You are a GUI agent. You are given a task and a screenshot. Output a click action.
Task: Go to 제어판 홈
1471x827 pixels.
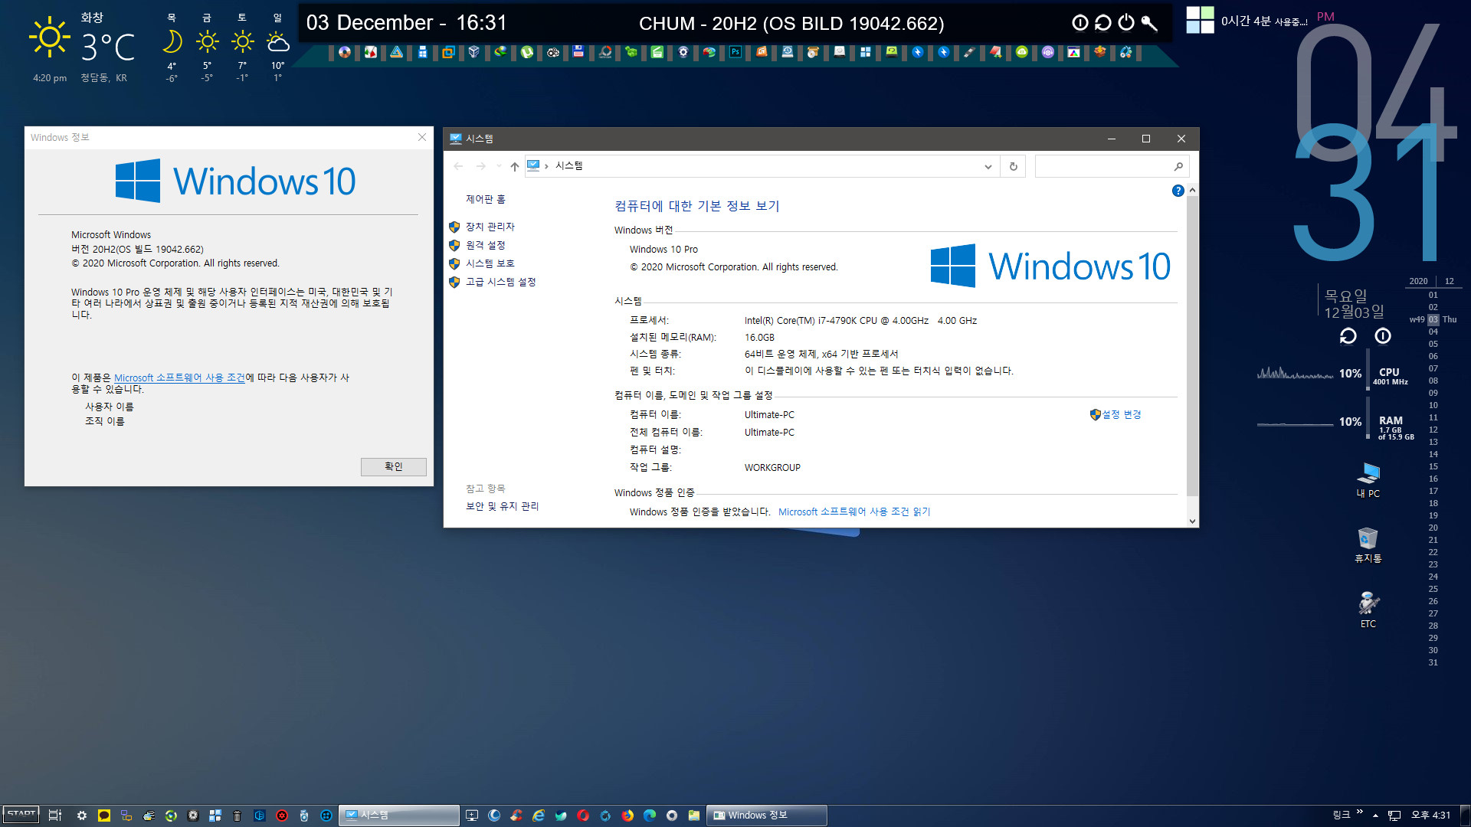click(486, 199)
